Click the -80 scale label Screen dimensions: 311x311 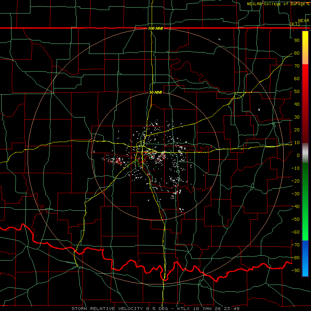click(x=295, y=258)
